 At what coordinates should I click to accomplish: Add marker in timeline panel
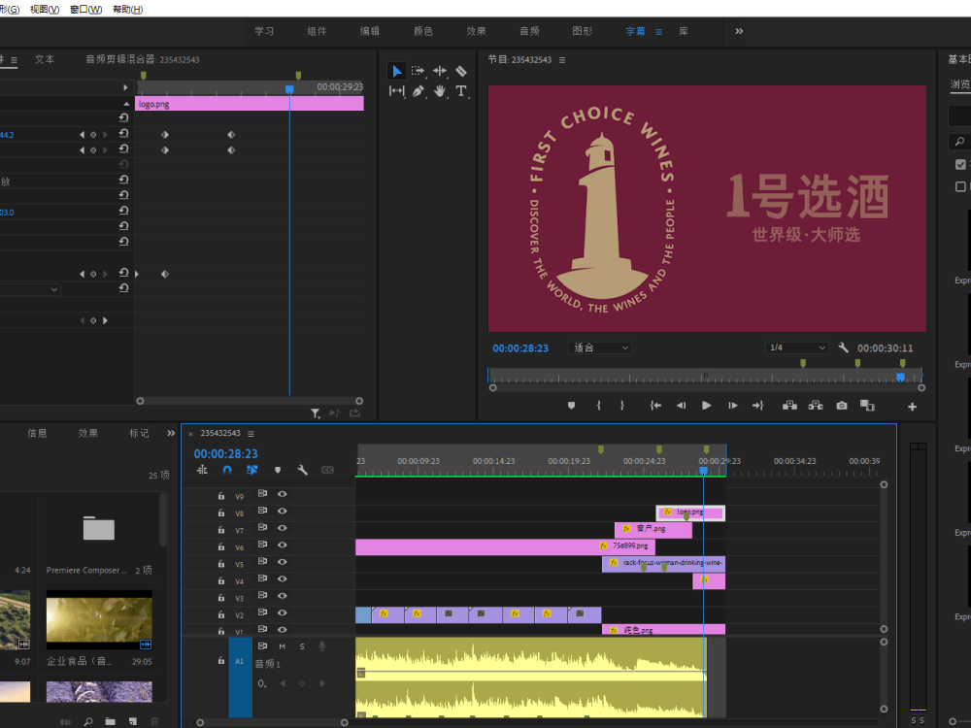coord(278,471)
